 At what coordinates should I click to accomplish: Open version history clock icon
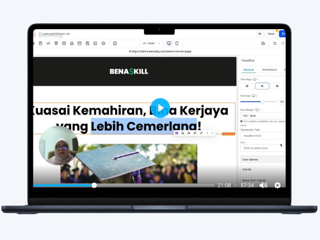pyautogui.click(x=263, y=43)
